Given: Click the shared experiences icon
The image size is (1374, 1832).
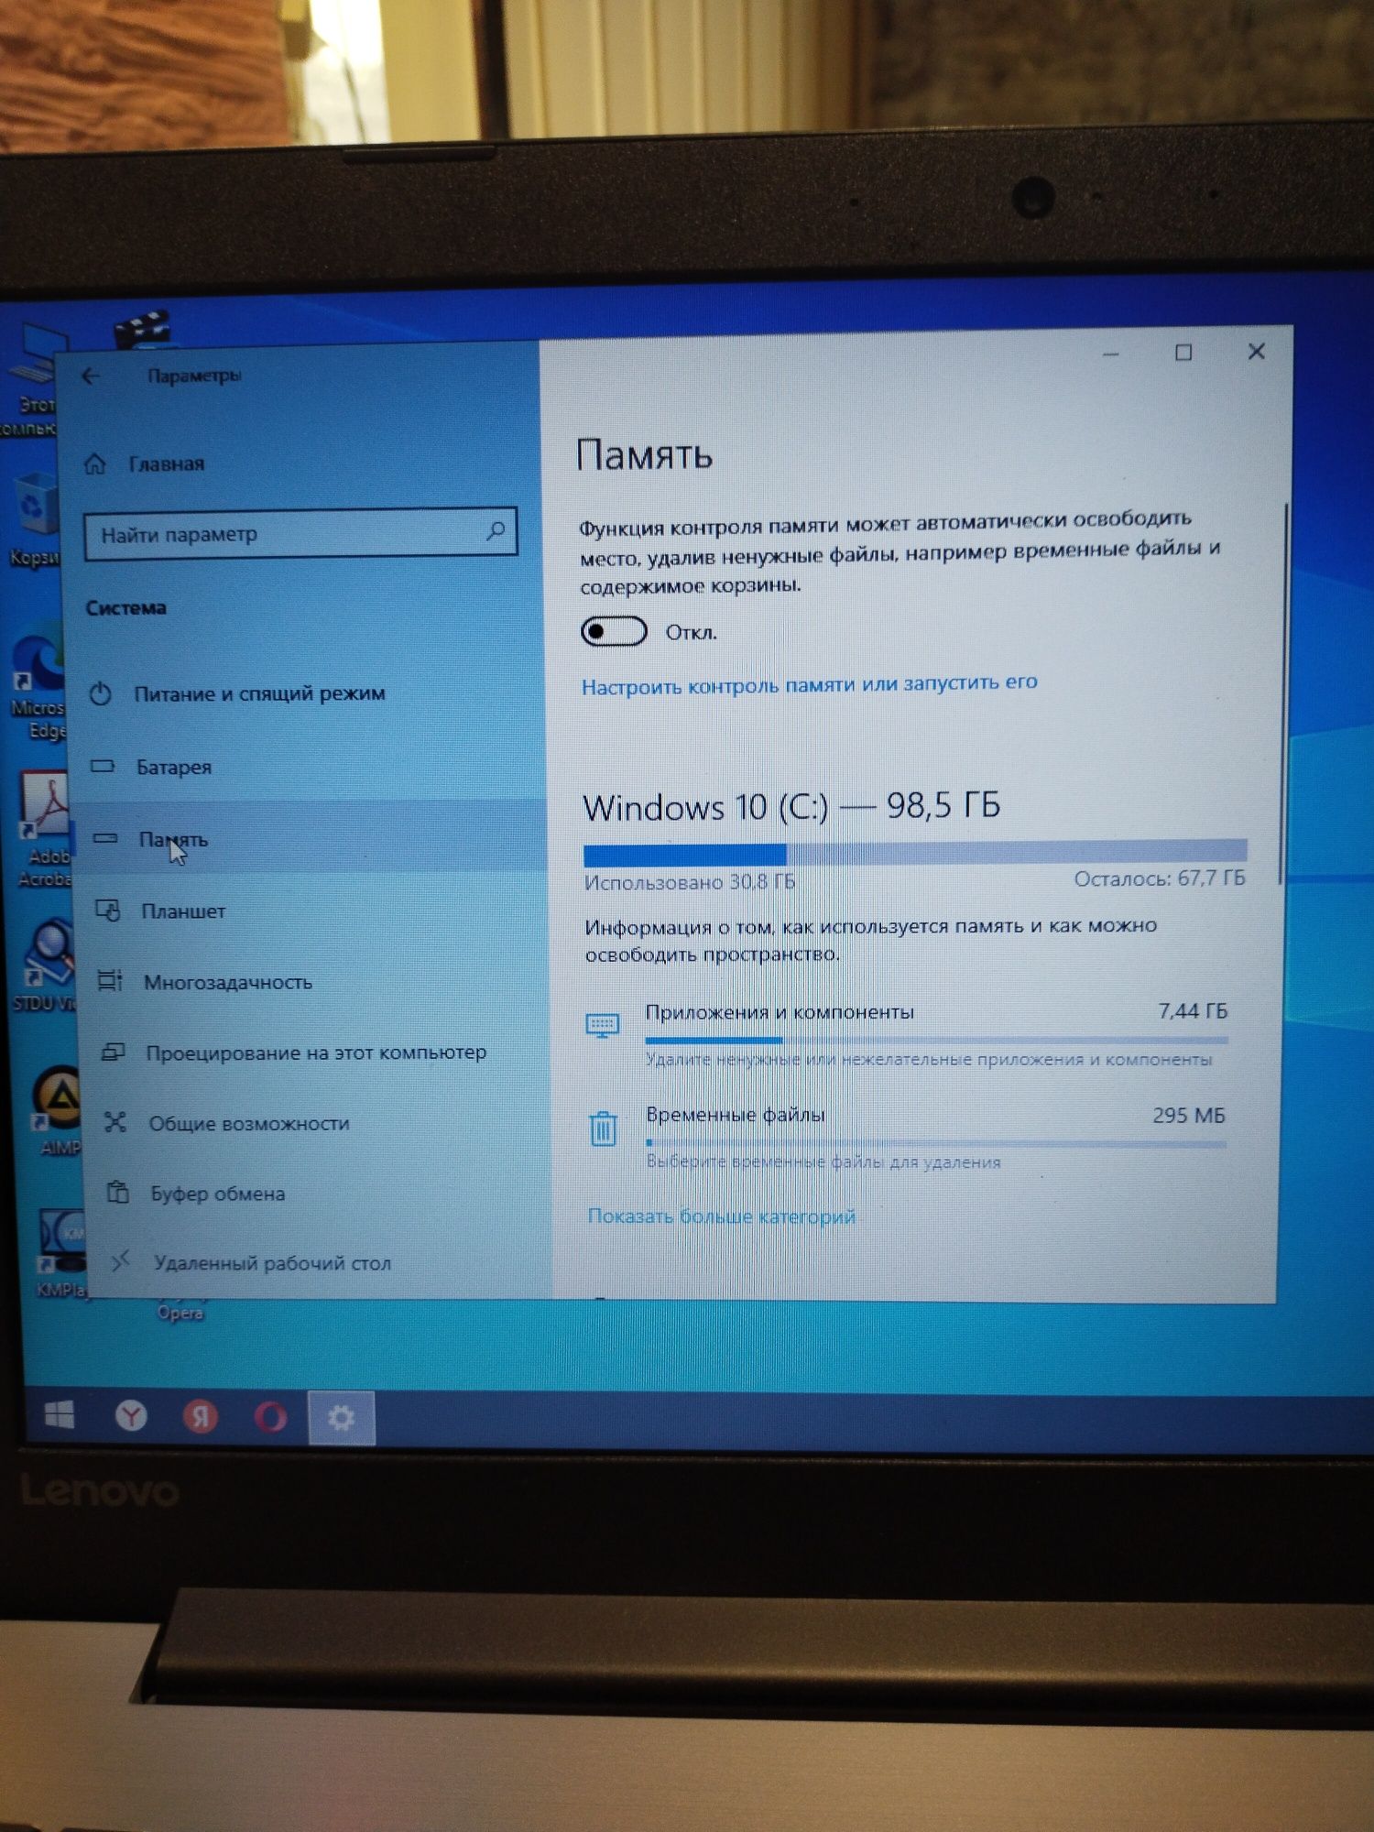Looking at the screenshot, I should click(114, 1122).
